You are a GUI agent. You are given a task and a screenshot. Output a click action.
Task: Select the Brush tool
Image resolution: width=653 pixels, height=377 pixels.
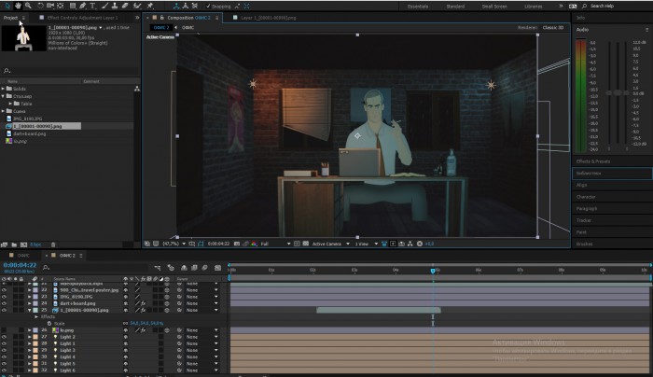(104, 6)
